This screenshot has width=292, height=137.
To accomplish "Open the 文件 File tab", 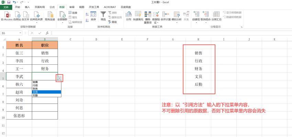I will tap(6, 7).
